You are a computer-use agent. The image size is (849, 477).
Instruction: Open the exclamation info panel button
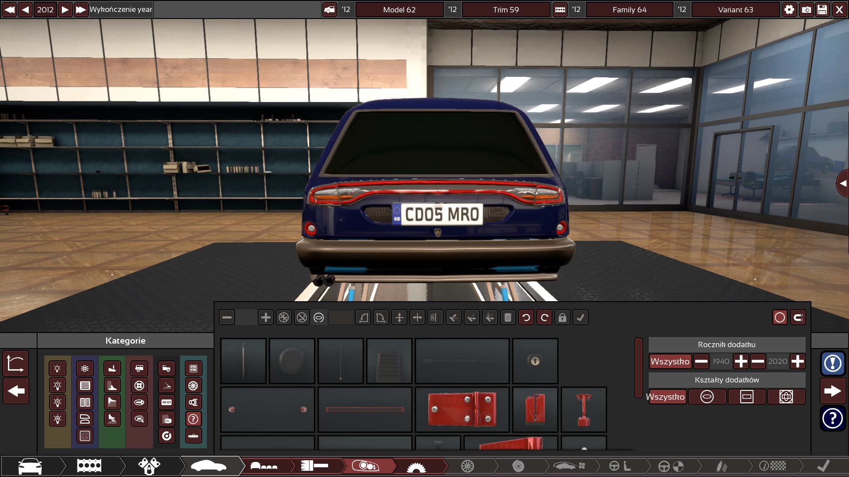pos(833,363)
